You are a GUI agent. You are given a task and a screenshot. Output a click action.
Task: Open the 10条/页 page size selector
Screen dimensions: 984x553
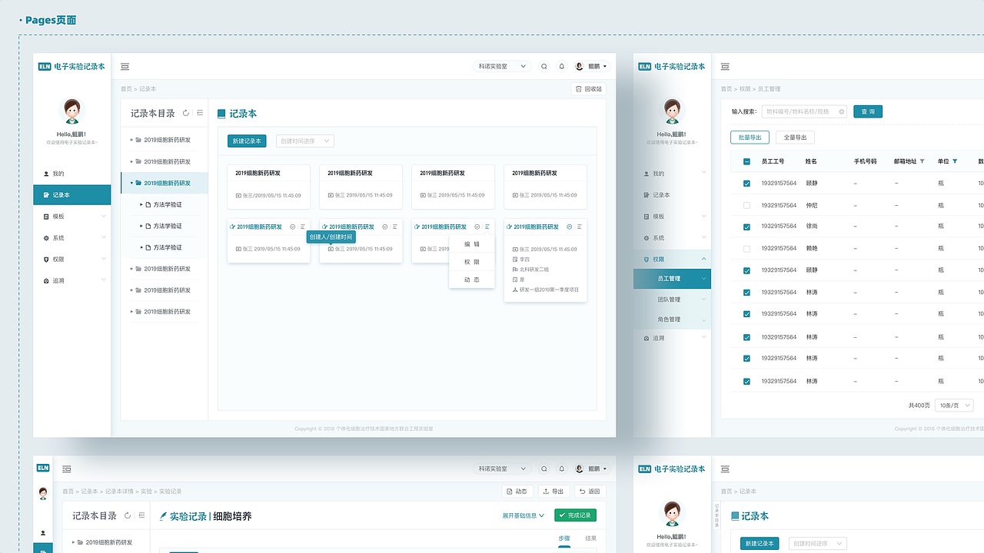tap(953, 405)
